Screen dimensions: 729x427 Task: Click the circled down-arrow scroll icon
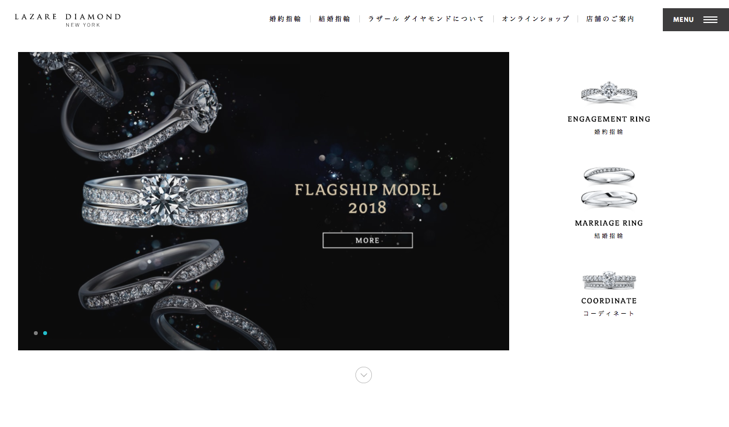(364, 375)
